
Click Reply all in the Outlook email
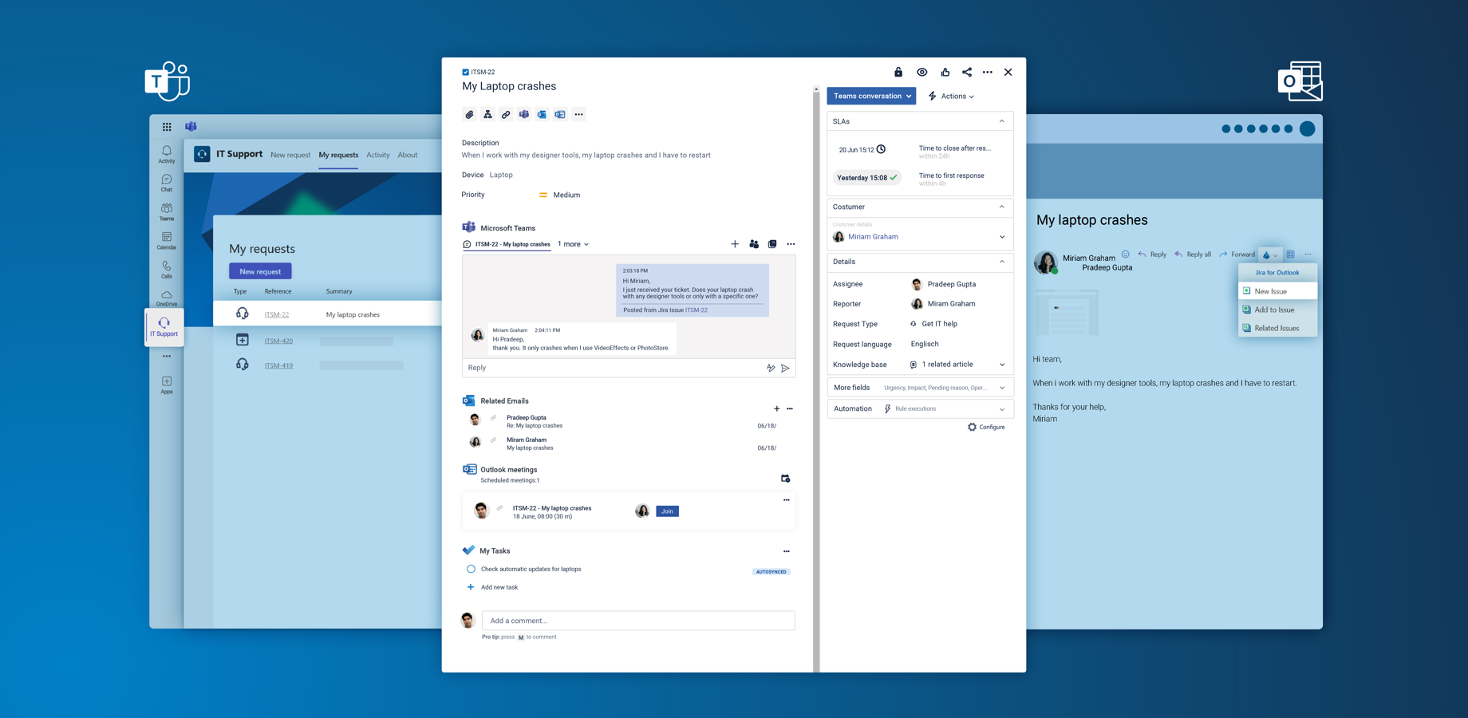coord(1192,254)
